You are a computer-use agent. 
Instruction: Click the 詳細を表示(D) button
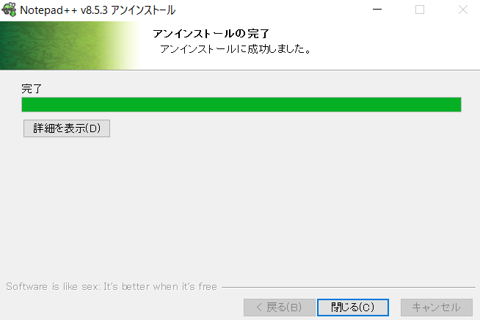point(67,128)
